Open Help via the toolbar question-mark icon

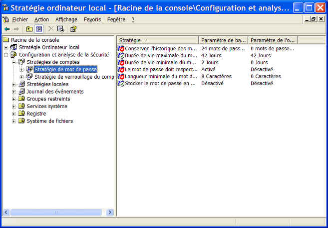coord(73,29)
